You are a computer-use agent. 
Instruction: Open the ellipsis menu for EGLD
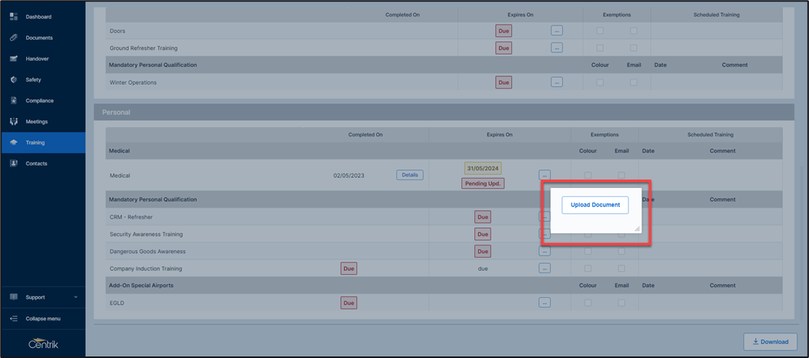pos(544,303)
